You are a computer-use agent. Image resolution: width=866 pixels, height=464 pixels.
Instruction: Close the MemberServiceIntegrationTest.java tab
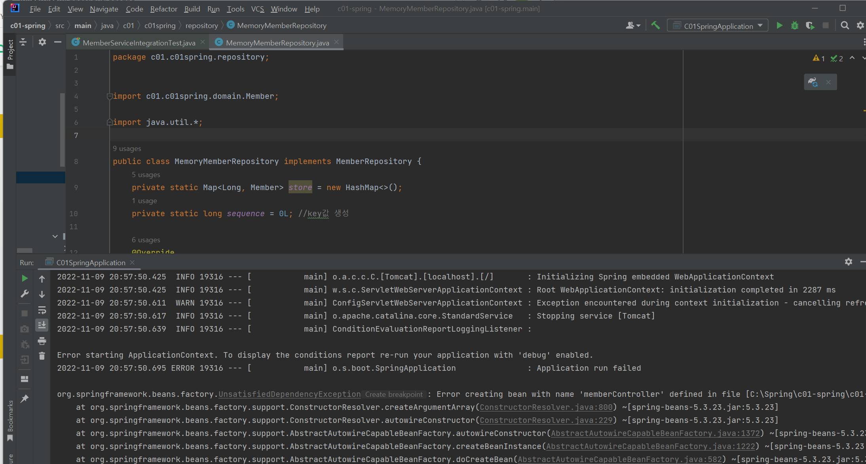coord(203,42)
